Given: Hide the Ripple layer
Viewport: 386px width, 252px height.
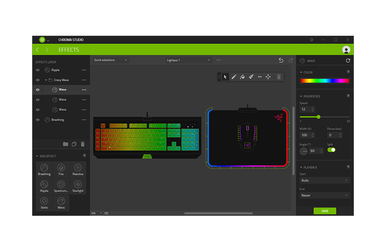Looking at the screenshot, I should (38, 70).
